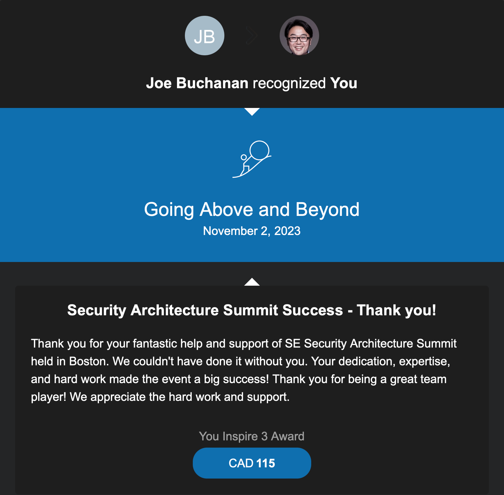Open the recipient's profile photo

coord(299,36)
